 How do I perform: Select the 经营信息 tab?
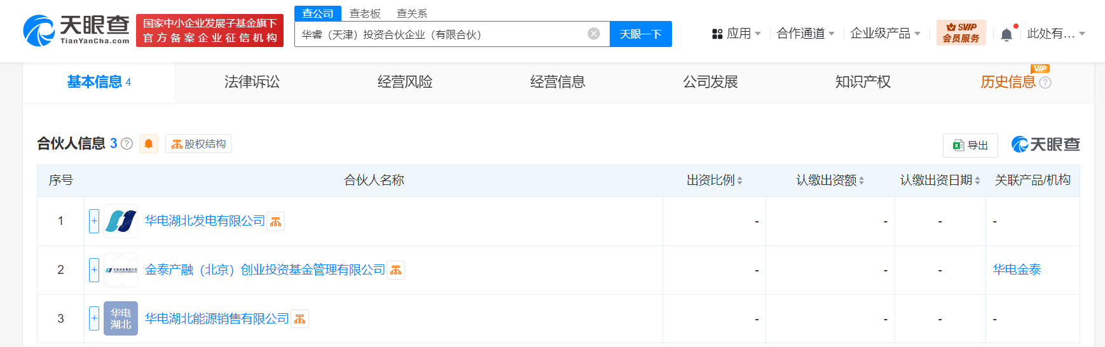[x=558, y=82]
